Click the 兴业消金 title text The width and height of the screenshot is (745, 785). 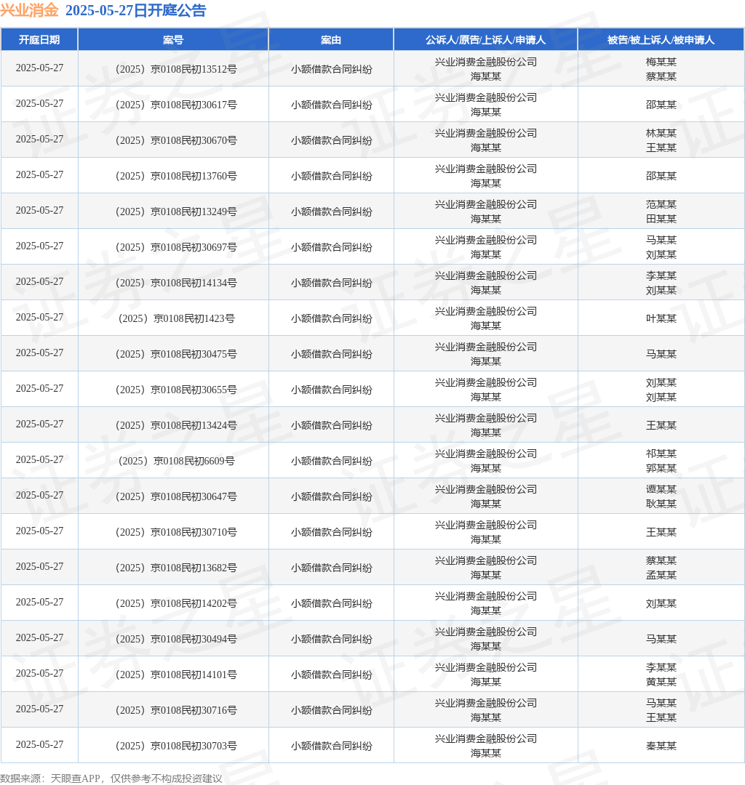(30, 10)
